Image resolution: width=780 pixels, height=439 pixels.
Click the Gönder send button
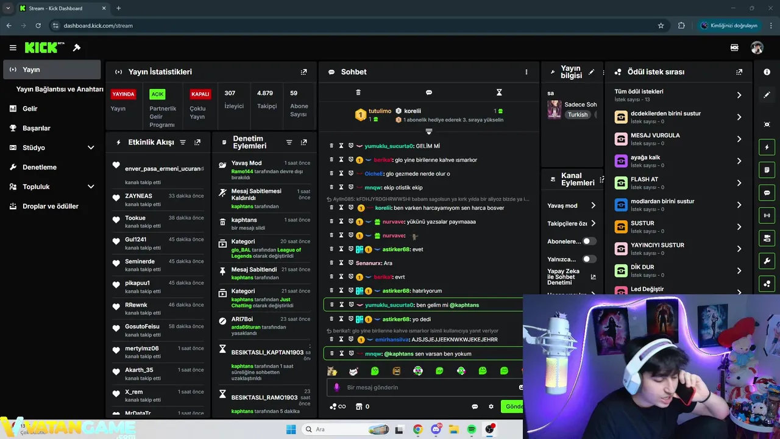tap(512, 407)
